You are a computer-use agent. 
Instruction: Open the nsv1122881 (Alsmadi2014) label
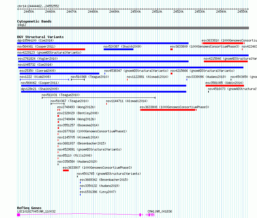tap(148, 77)
